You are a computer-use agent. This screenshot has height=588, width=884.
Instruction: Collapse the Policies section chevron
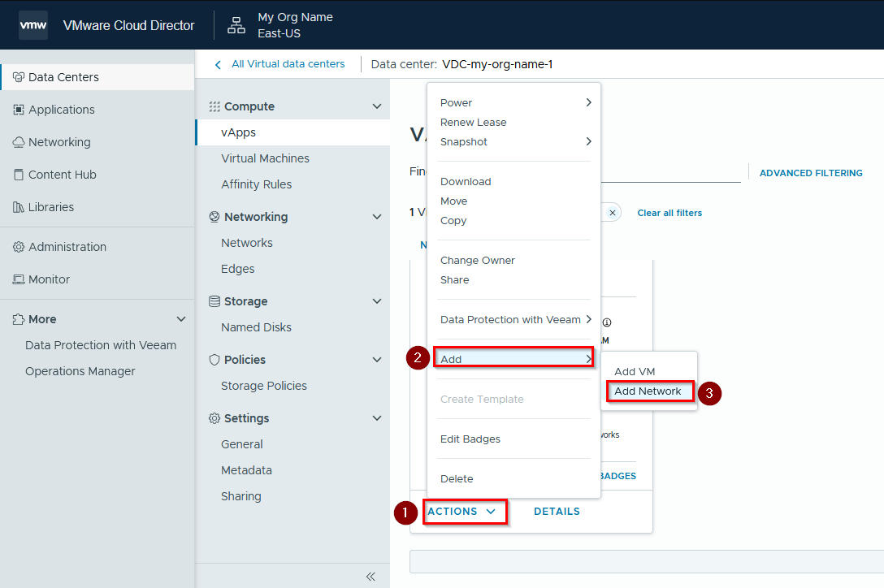click(x=377, y=360)
